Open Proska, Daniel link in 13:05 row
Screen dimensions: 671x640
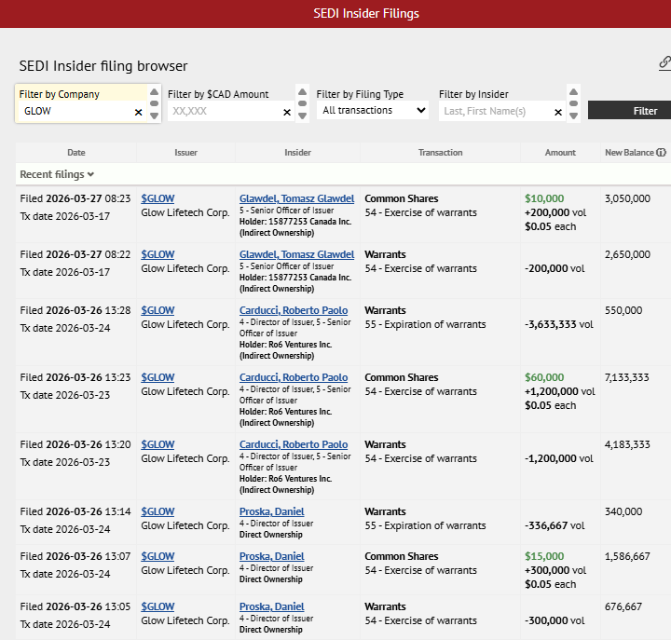[x=272, y=607]
